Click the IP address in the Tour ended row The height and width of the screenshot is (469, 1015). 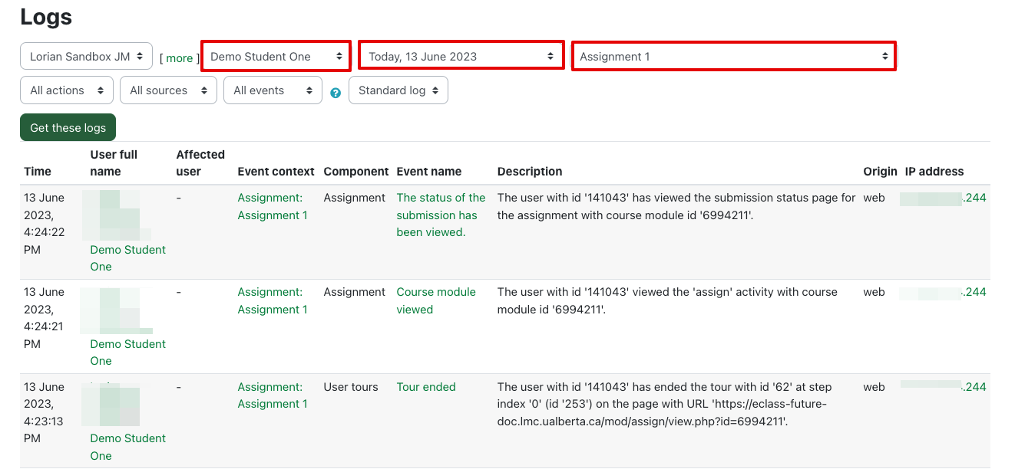point(974,387)
